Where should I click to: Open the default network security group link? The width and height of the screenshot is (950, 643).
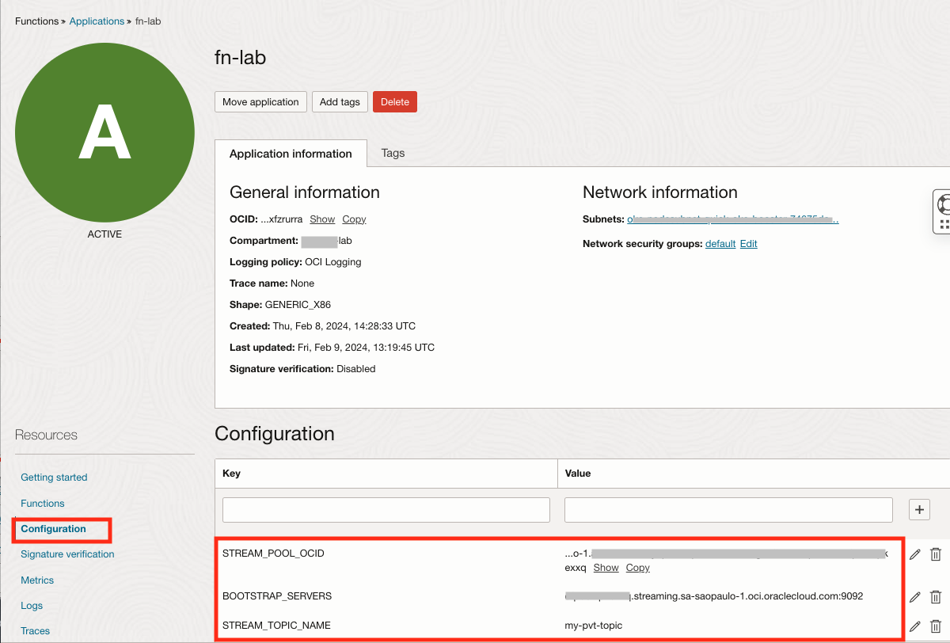tap(720, 244)
